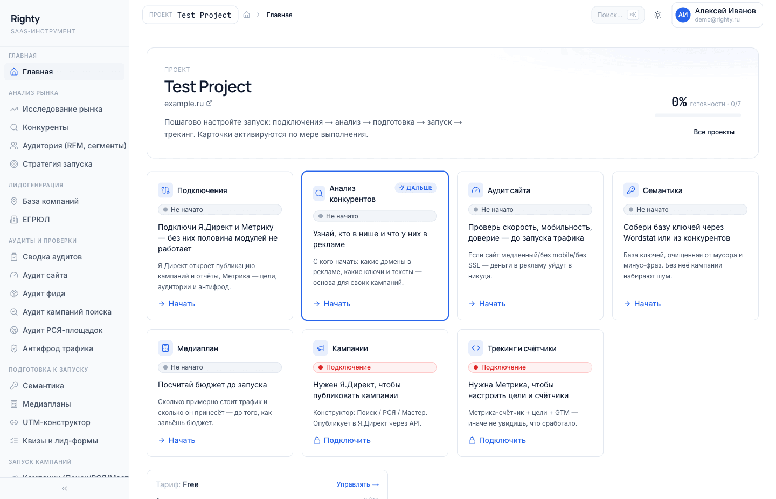Click the Test Project heading
The width and height of the screenshot is (776, 499).
(x=208, y=86)
